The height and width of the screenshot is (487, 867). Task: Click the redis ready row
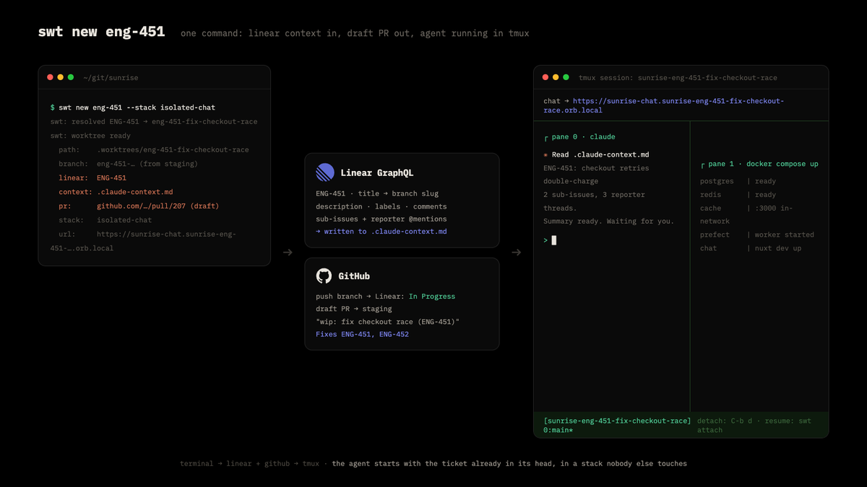[738, 195]
